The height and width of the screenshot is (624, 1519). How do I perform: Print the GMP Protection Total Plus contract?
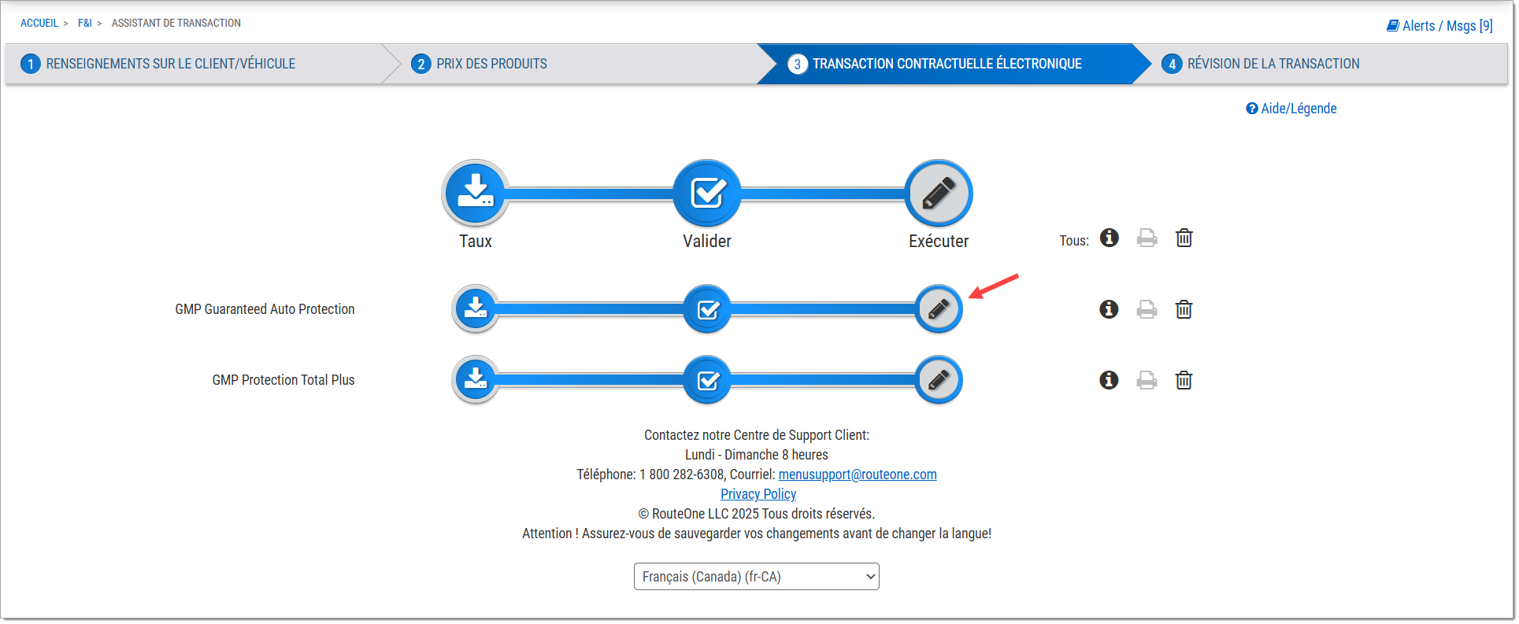tap(1147, 380)
